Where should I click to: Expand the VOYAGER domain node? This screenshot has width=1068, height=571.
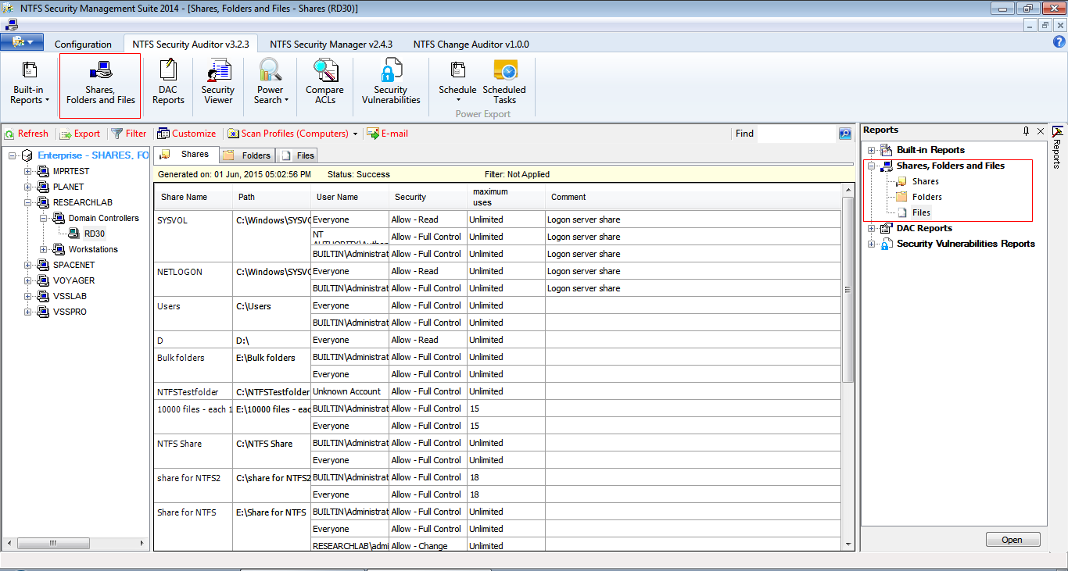point(28,280)
